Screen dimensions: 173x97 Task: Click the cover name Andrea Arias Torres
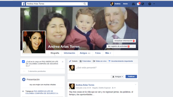click(x=64, y=47)
